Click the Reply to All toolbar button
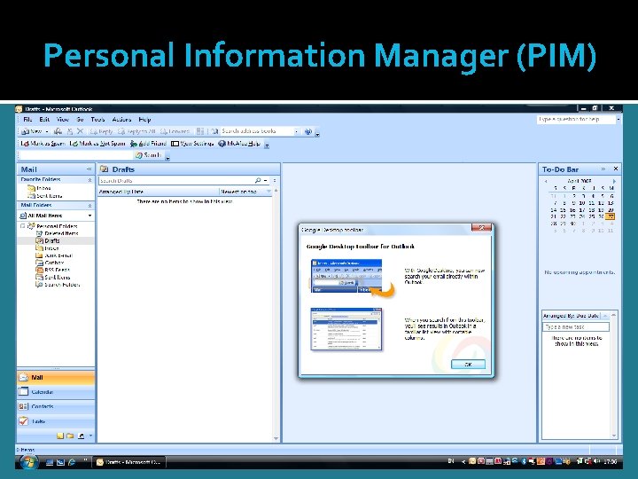 (136, 131)
